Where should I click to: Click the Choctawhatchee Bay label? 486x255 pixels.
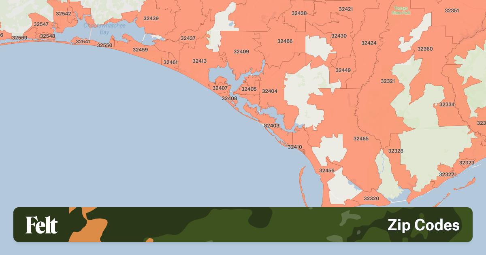pyautogui.click(x=104, y=28)
